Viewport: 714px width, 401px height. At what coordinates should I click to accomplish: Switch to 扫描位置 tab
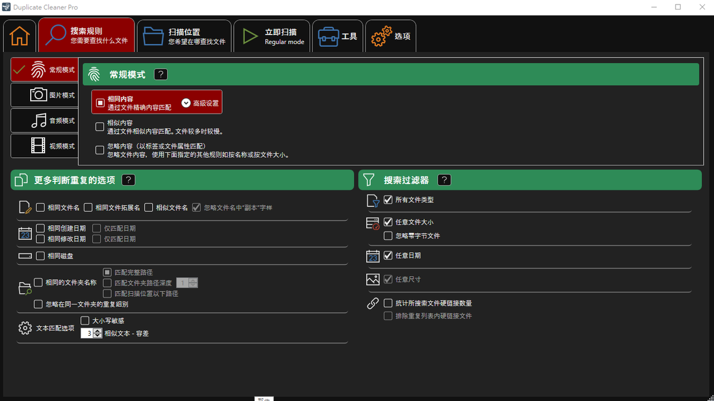[184, 36]
